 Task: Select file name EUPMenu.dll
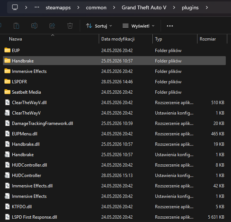25,134
